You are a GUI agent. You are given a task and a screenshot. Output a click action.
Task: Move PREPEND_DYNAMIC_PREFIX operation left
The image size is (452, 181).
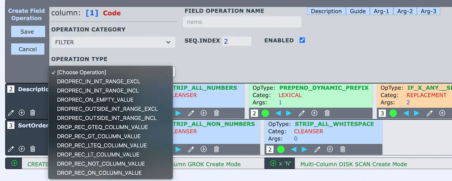(x=278, y=113)
